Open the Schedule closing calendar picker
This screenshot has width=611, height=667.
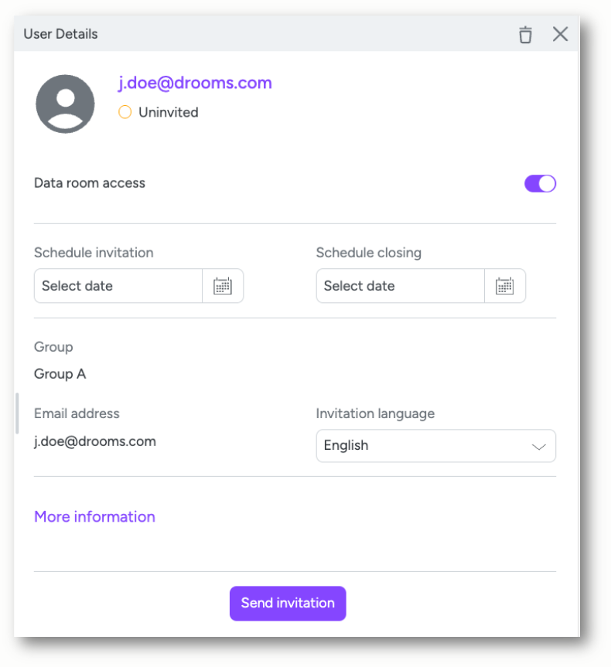coord(504,286)
